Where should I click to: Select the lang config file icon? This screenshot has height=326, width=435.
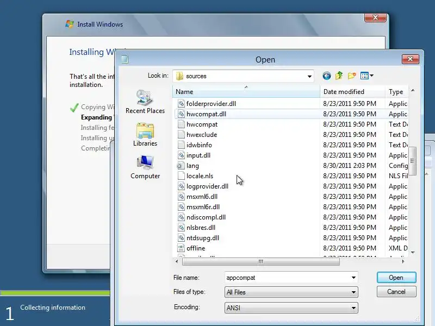coord(181,166)
